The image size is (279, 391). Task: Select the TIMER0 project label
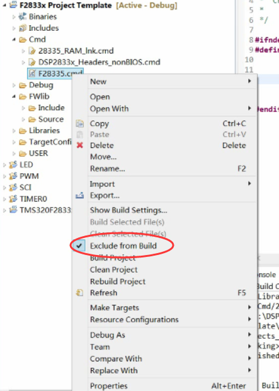[x=33, y=199]
